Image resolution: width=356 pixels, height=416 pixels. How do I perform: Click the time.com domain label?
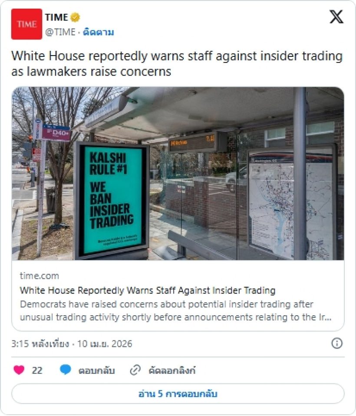tap(39, 276)
